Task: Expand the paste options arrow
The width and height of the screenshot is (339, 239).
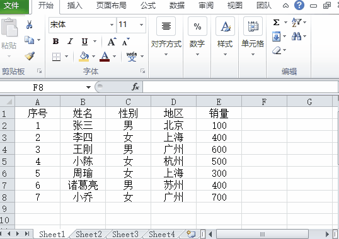Action: coord(9,57)
